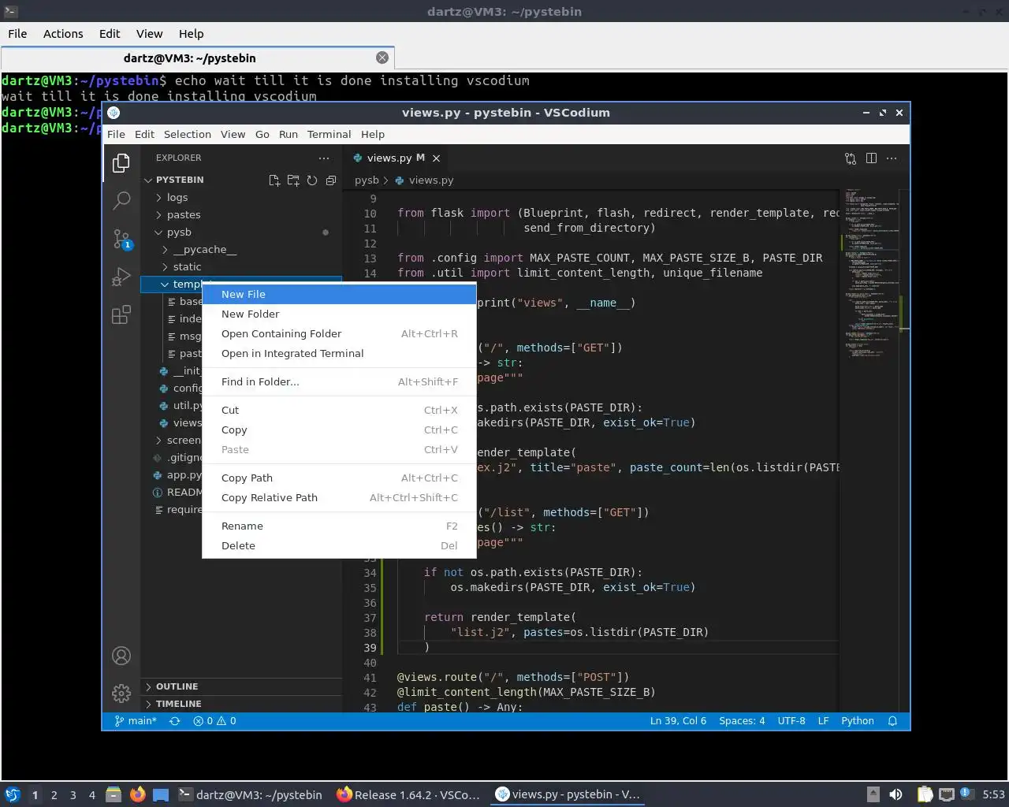Collapse the pysb folder
The height and width of the screenshot is (807, 1009).
click(241, 232)
